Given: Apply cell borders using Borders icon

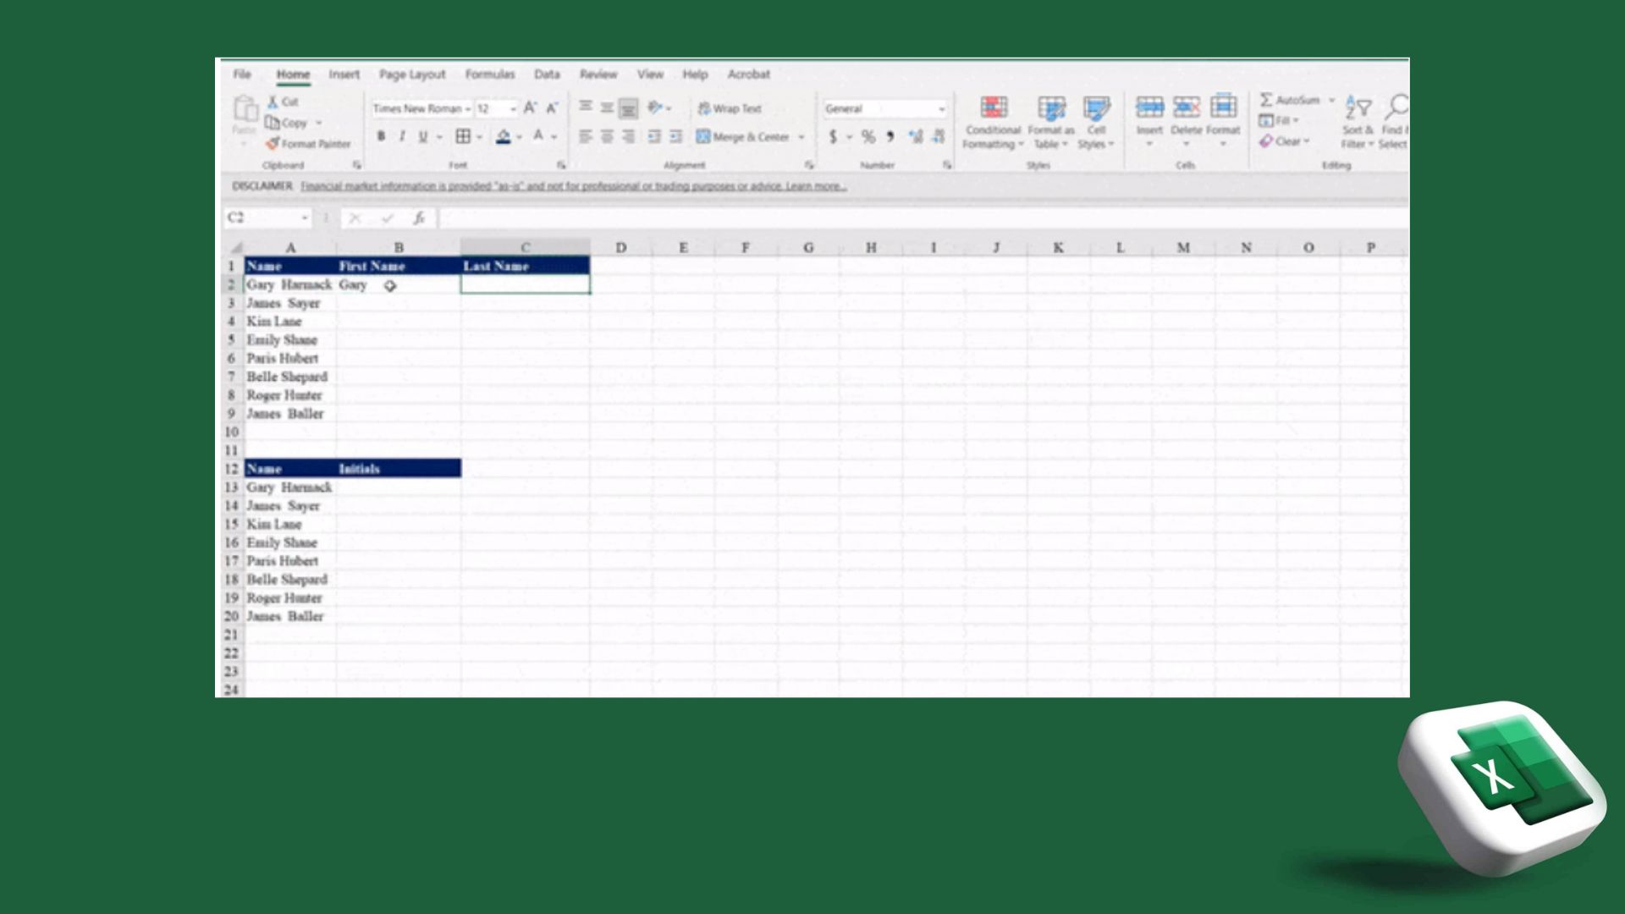Looking at the screenshot, I should click(463, 136).
